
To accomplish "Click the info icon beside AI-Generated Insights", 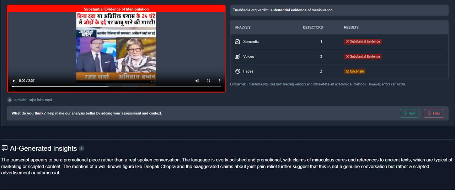I will click(82, 148).
